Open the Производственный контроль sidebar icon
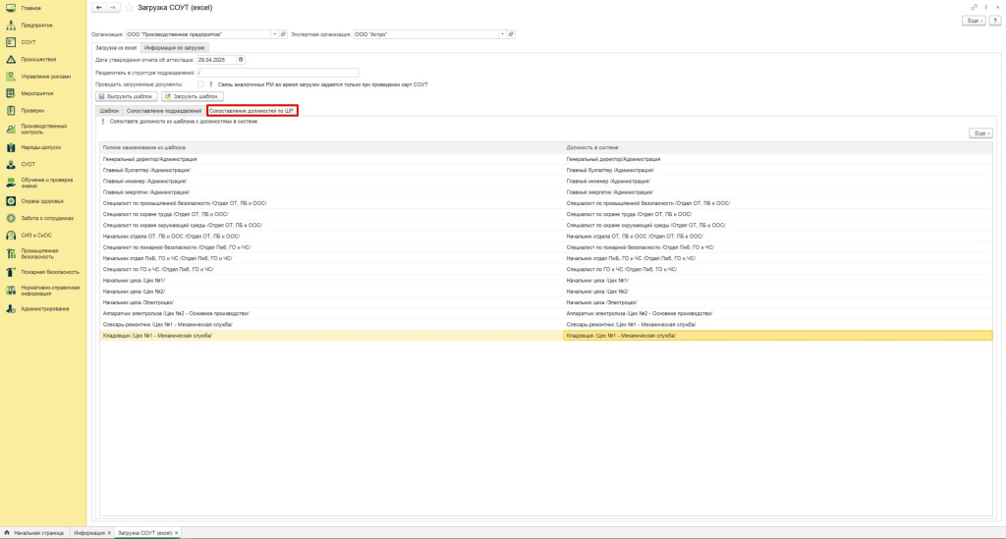1006x539 pixels. 11,129
